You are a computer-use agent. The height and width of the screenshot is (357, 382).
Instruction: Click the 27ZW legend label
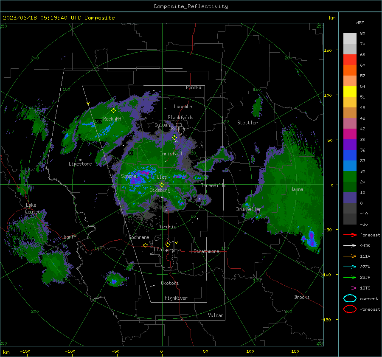365,267
